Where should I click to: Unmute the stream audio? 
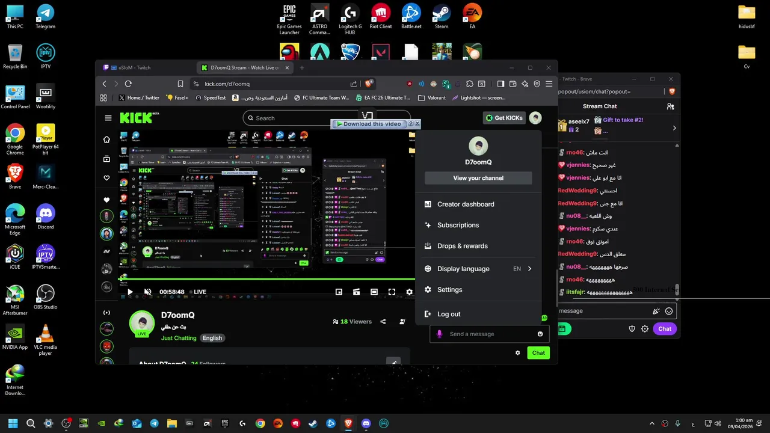pos(148,292)
